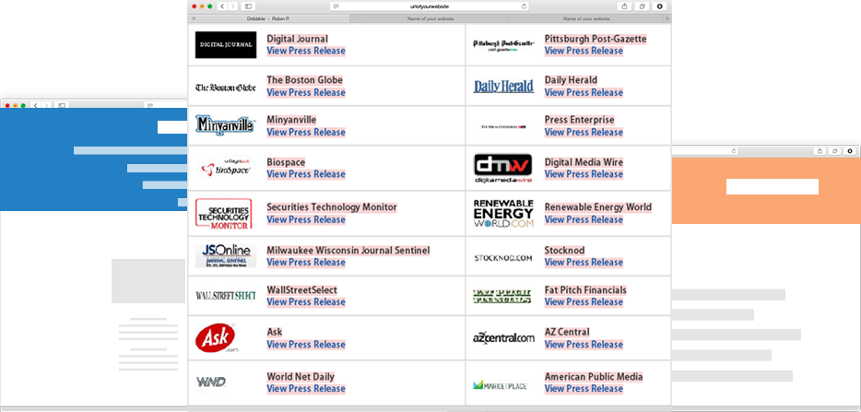Open WallStreetSelect's View Press Release link
861x412 pixels.
[x=306, y=301]
